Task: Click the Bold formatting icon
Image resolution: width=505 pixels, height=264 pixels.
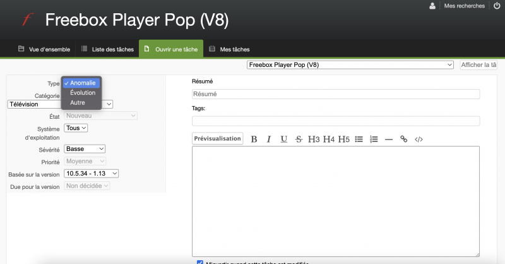Action: pos(254,139)
